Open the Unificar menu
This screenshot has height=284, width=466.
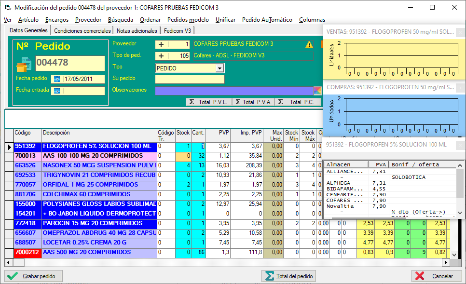(225, 20)
